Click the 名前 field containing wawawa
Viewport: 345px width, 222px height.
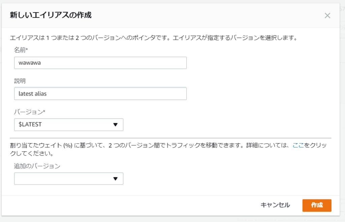tap(100, 63)
